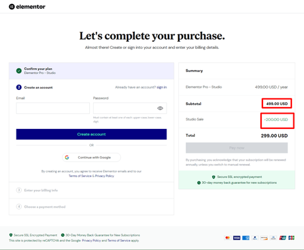Viewport: 304px width, 250px height.
Task: Click the Subtotal 499.00 USD amount
Action: [277, 104]
